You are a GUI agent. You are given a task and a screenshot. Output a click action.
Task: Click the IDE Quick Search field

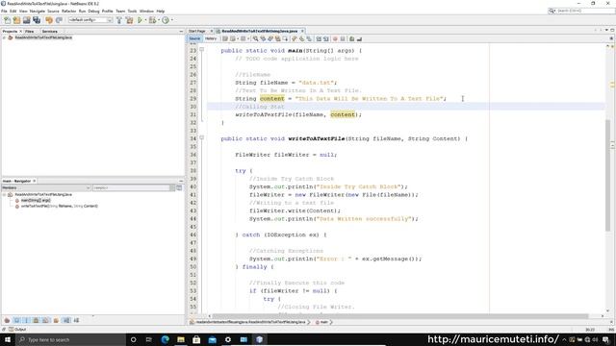tap(581, 11)
